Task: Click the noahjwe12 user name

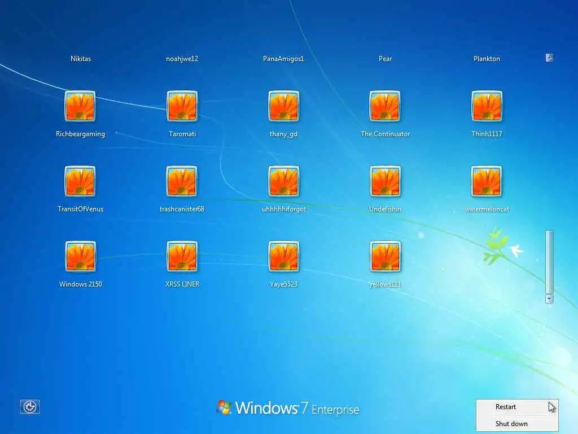Action: [182, 59]
